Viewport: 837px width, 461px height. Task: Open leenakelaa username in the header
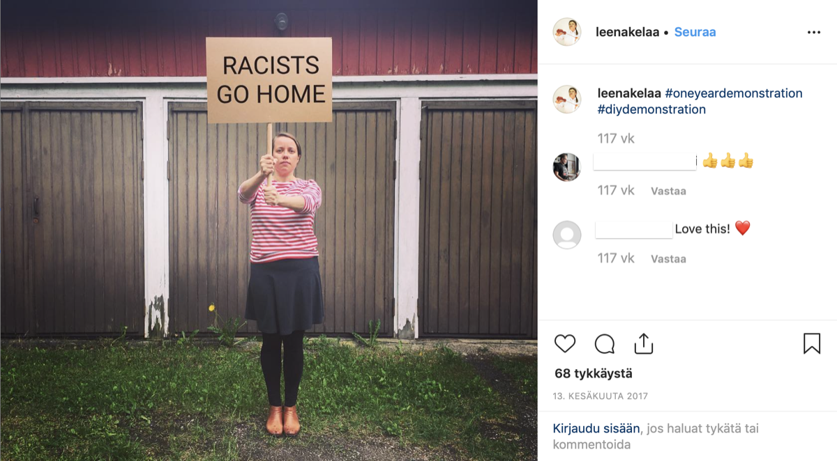[628, 32]
